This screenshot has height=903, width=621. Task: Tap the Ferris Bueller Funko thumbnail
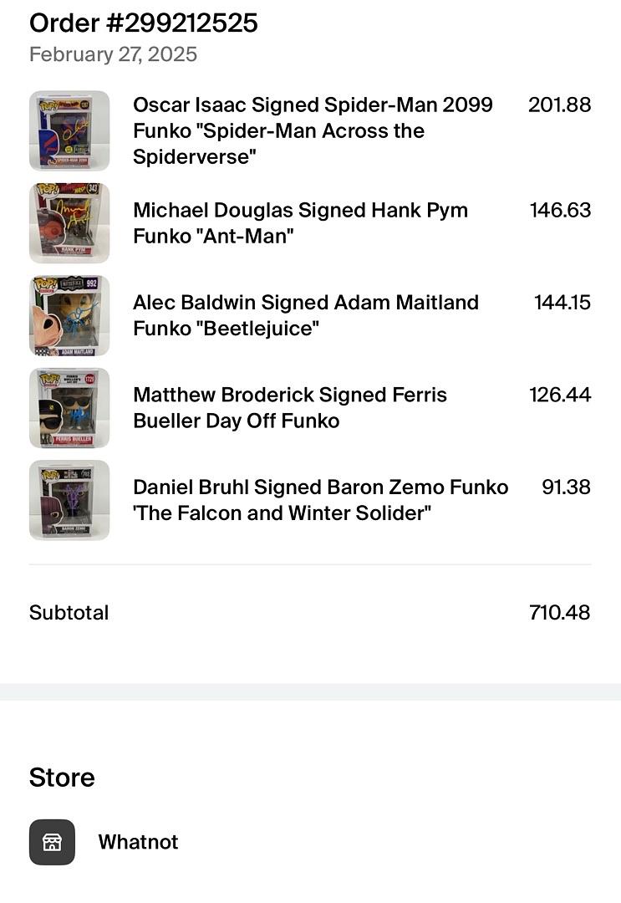pyautogui.click(x=69, y=408)
